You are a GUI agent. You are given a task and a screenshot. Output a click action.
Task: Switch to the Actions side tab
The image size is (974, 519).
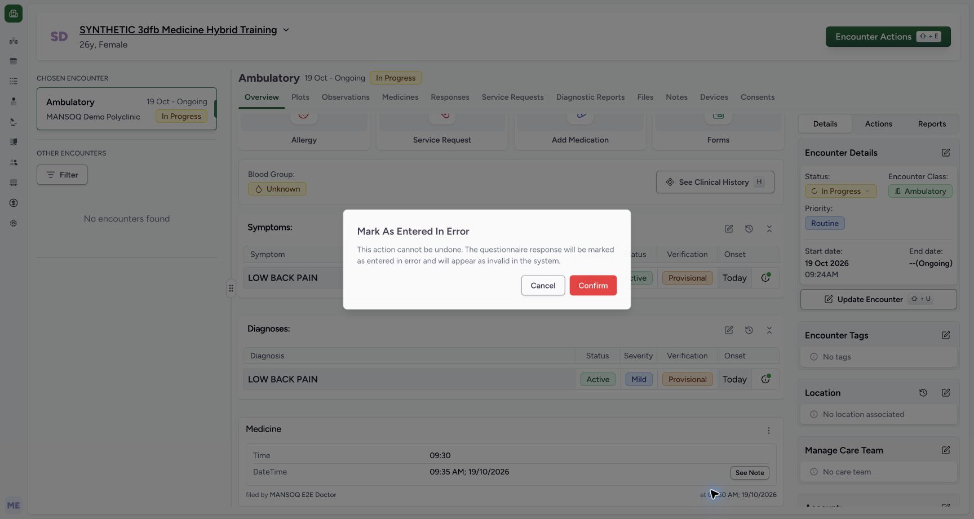(x=878, y=124)
